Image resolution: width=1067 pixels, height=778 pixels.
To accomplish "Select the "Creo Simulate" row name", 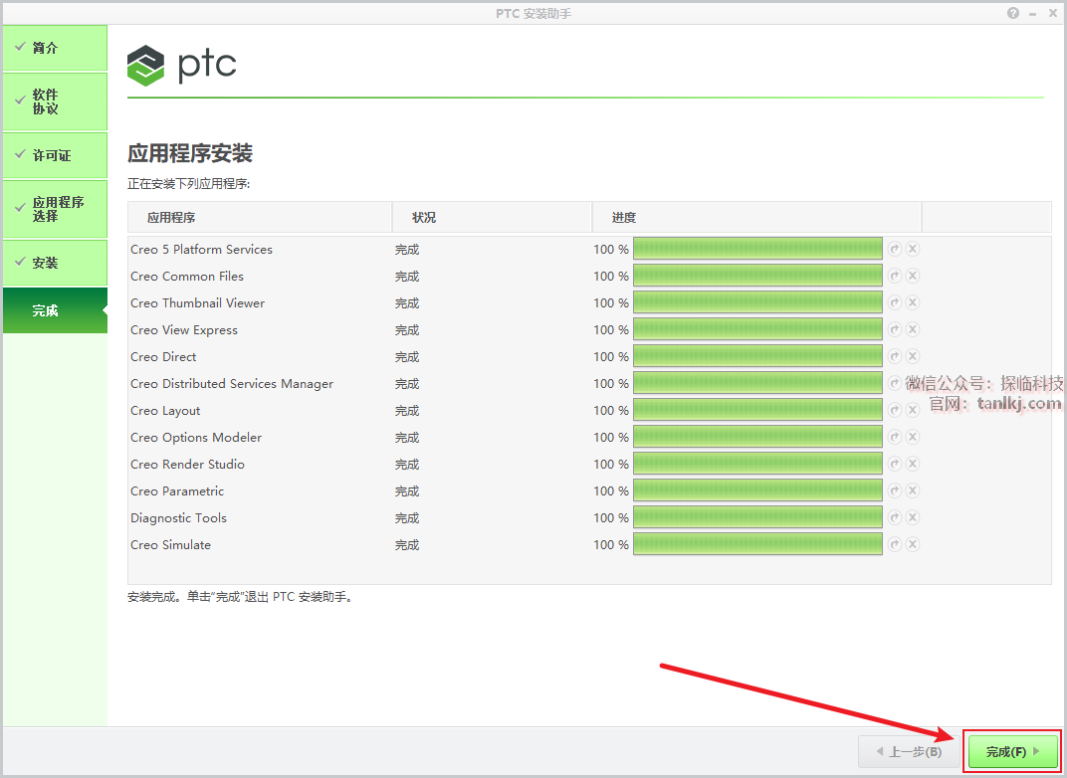I will tap(171, 545).
